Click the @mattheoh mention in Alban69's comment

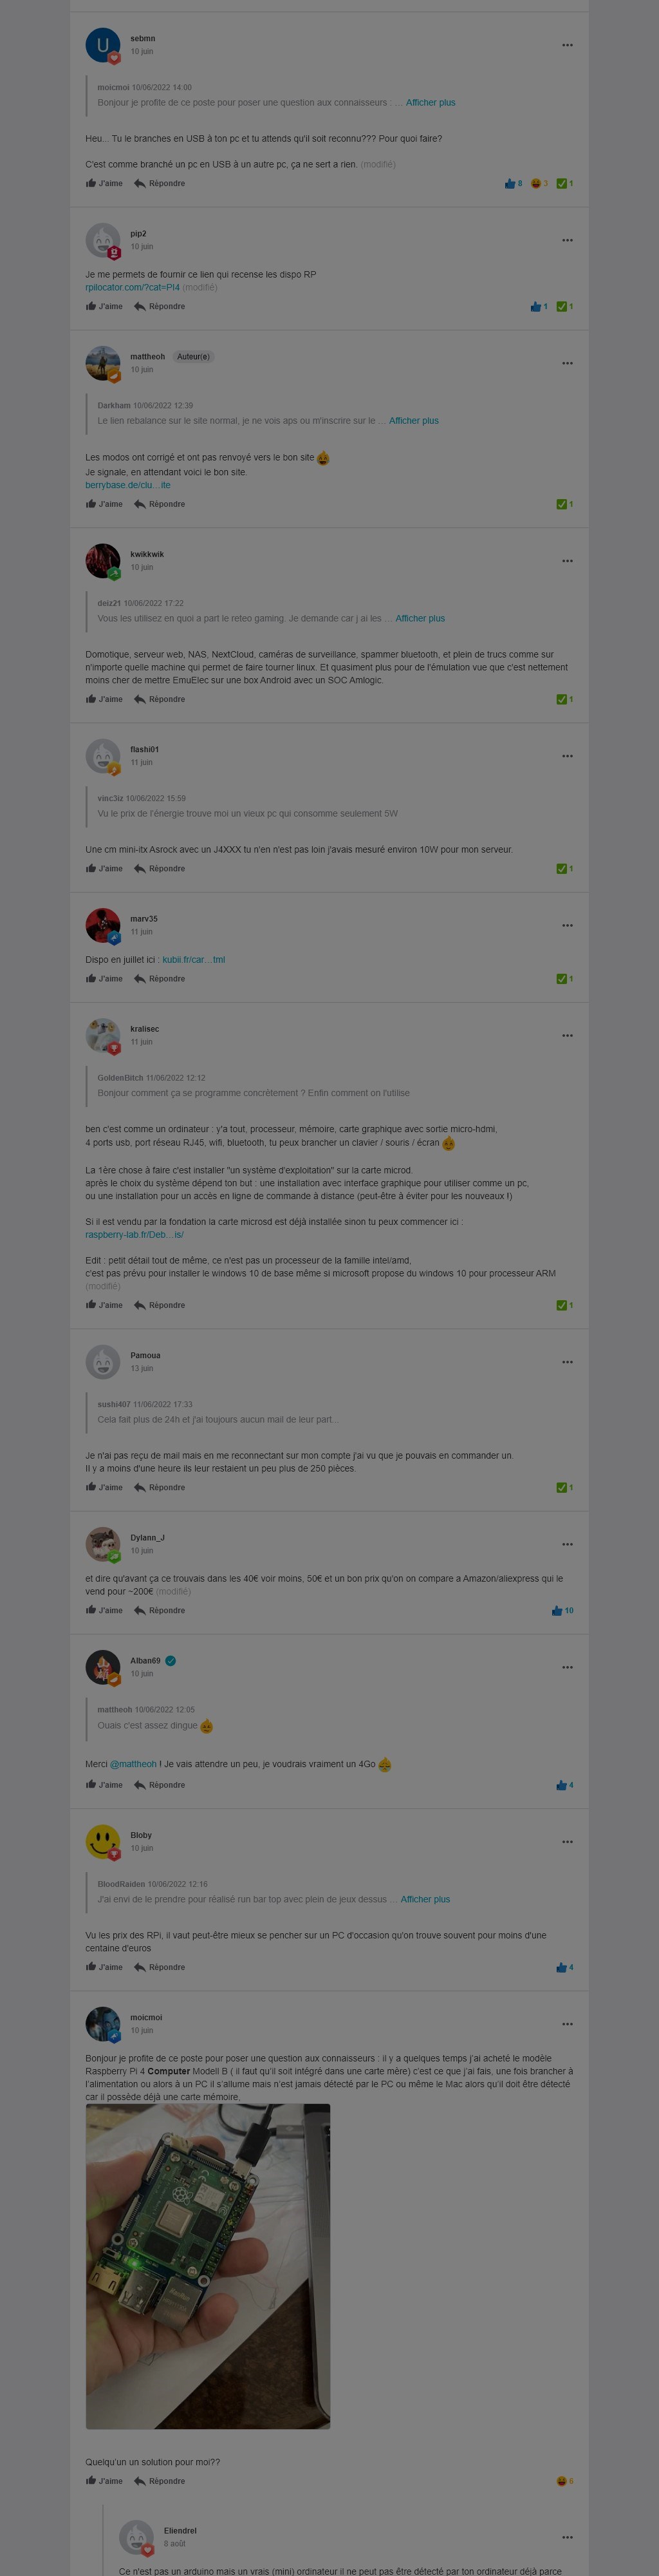pos(133,1765)
